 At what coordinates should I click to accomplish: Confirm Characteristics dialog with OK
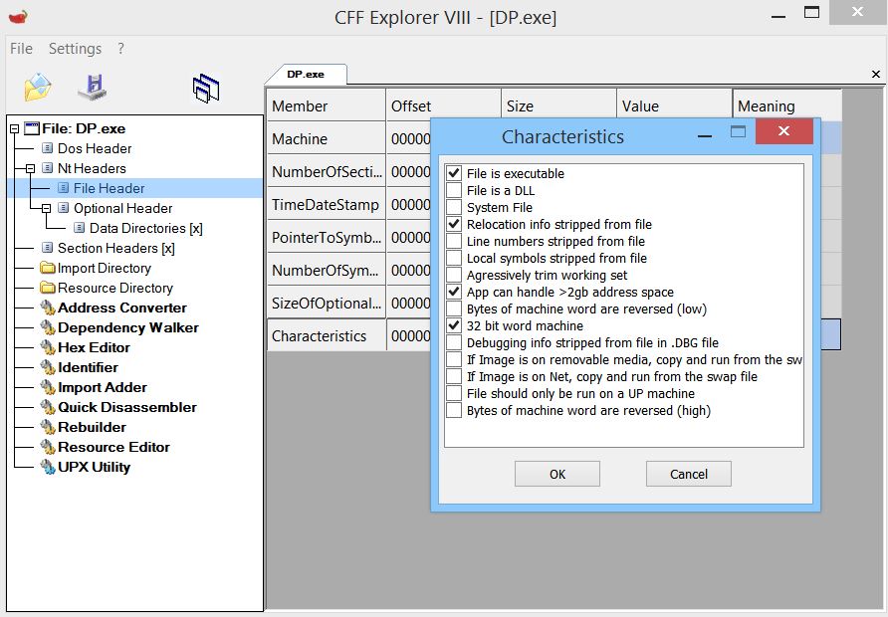557,474
